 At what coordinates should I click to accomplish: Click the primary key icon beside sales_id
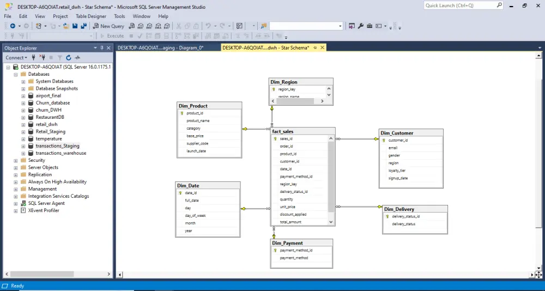275,139
